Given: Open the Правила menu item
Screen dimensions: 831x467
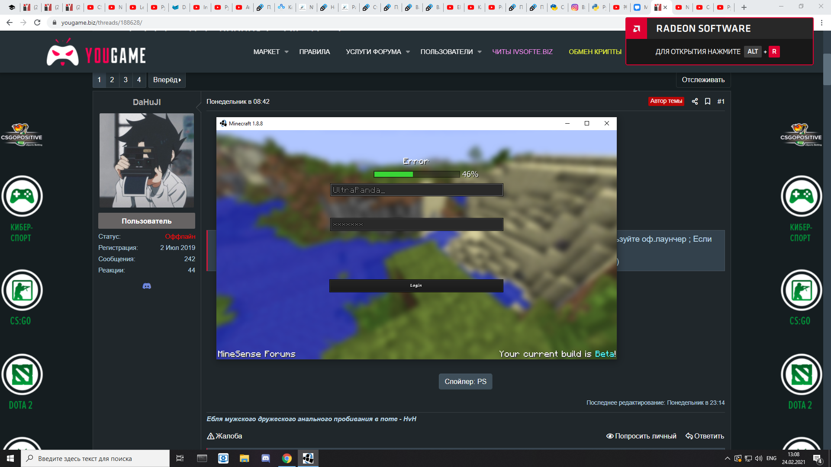Looking at the screenshot, I should [x=315, y=52].
